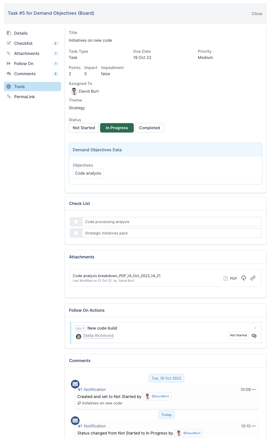The image size is (267, 440).
Task: Open Stella Richmond's profile link
Action: [x=98, y=336]
